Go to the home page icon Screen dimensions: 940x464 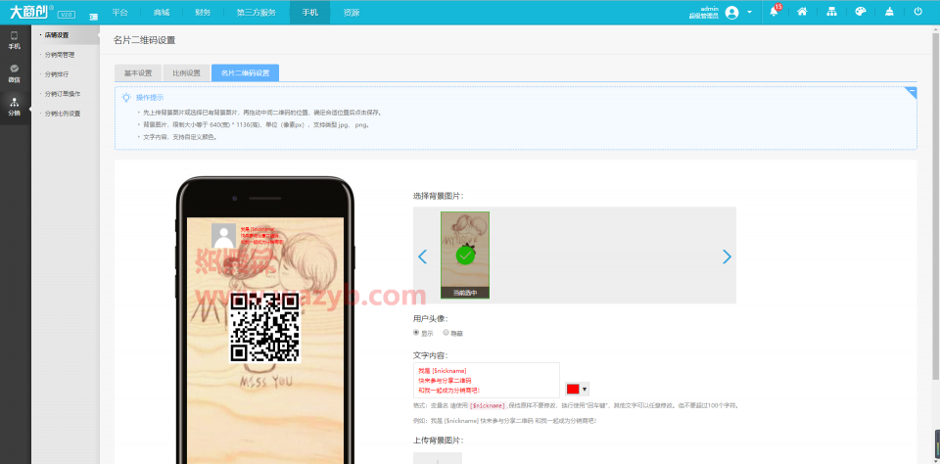click(802, 12)
